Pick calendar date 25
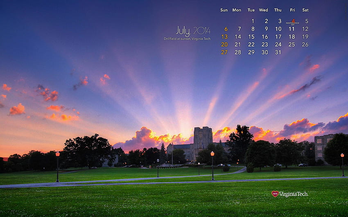Screen dimensions: 348x217 292,45
